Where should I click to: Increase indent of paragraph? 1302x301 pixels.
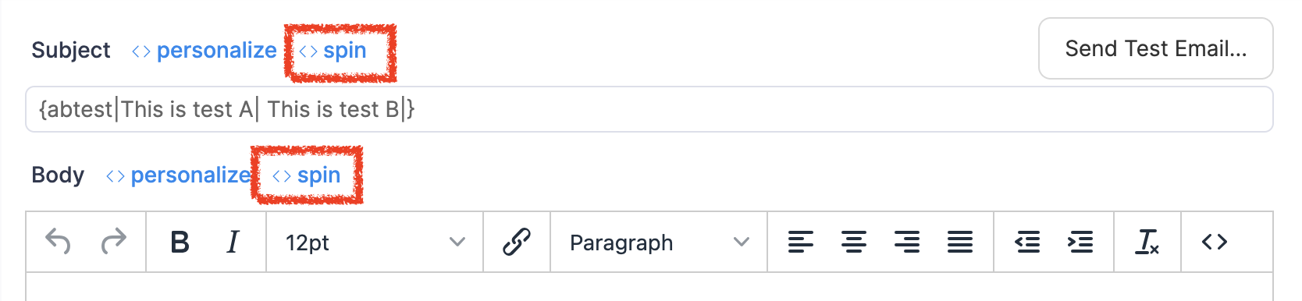1080,243
